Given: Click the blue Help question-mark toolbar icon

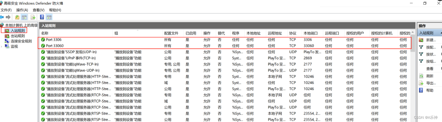Looking at the screenshot, I should [x=42, y=17].
